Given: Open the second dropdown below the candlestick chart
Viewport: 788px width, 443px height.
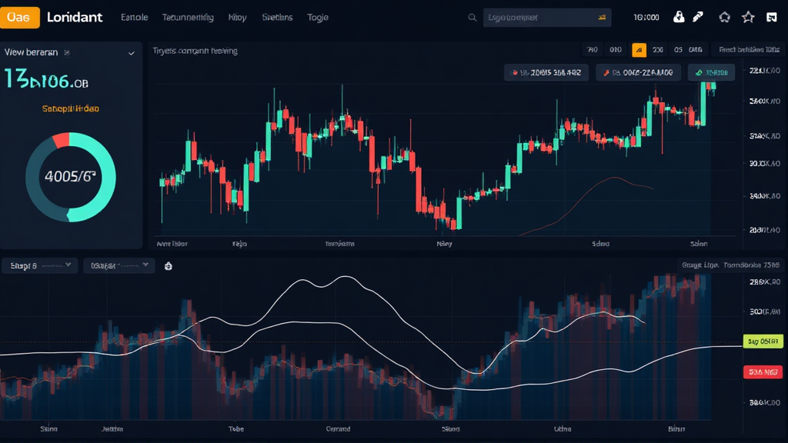Looking at the screenshot, I should point(119,266).
